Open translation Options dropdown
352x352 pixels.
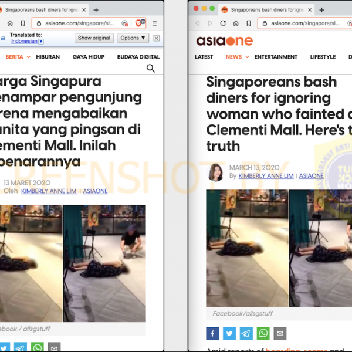tap(133, 38)
